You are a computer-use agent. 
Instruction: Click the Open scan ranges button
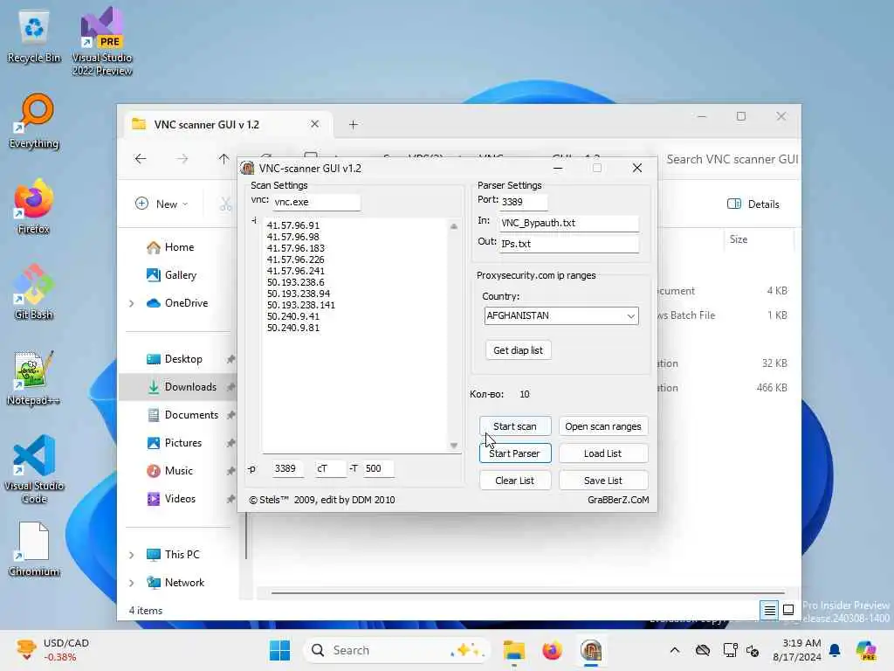[x=602, y=426]
